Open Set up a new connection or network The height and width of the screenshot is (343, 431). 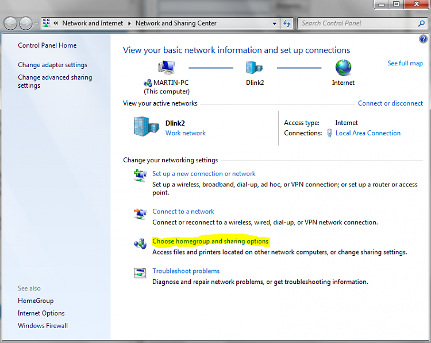coord(203,174)
